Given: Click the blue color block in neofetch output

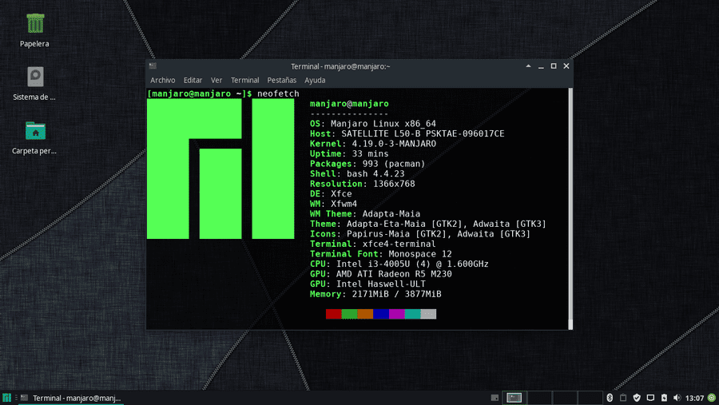Looking at the screenshot, I should click(380, 314).
